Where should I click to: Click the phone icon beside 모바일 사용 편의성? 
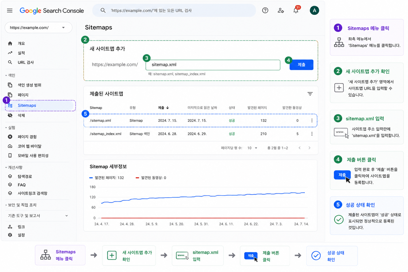[10, 156]
